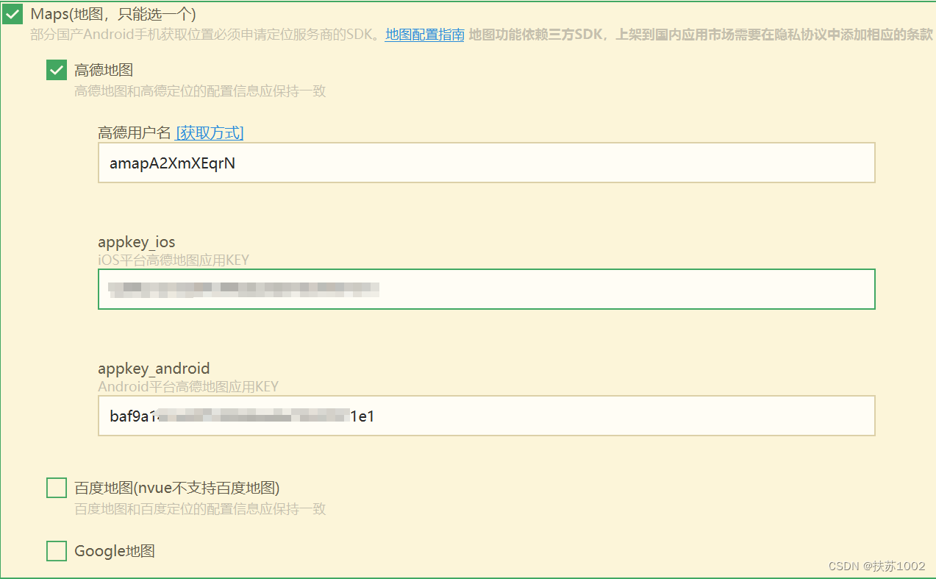Open the 地图配置指南 link
This screenshot has height=579, width=936.
click(424, 35)
